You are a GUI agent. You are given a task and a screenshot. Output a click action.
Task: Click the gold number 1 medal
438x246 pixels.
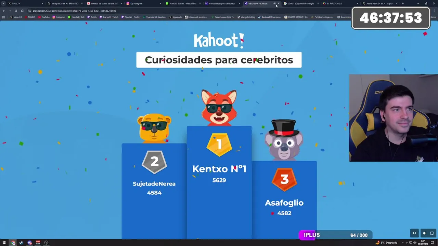click(x=219, y=145)
